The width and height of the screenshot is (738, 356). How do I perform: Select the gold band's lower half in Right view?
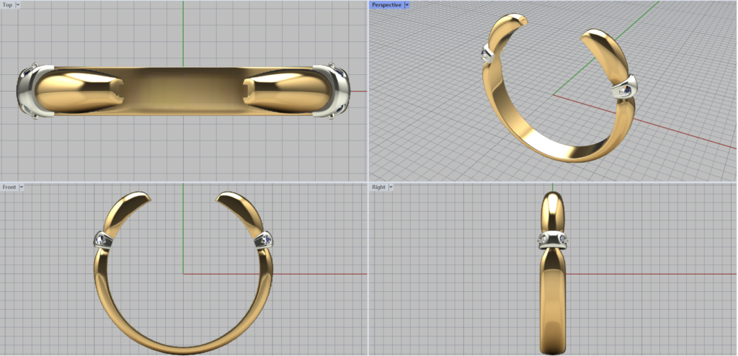coord(553,303)
